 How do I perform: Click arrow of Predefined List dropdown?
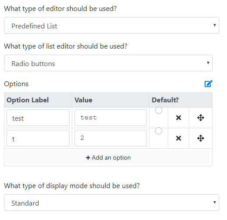tap(215, 25)
